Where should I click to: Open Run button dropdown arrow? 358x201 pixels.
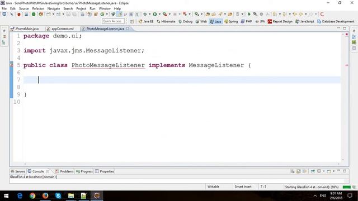click(159, 14)
